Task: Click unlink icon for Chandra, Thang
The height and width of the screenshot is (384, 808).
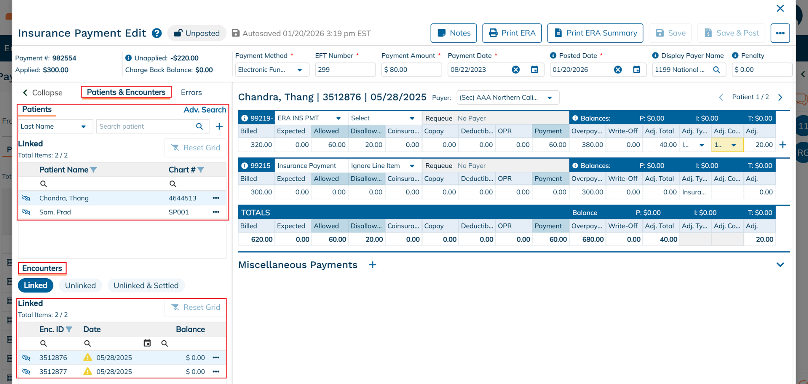Action: 26,198
